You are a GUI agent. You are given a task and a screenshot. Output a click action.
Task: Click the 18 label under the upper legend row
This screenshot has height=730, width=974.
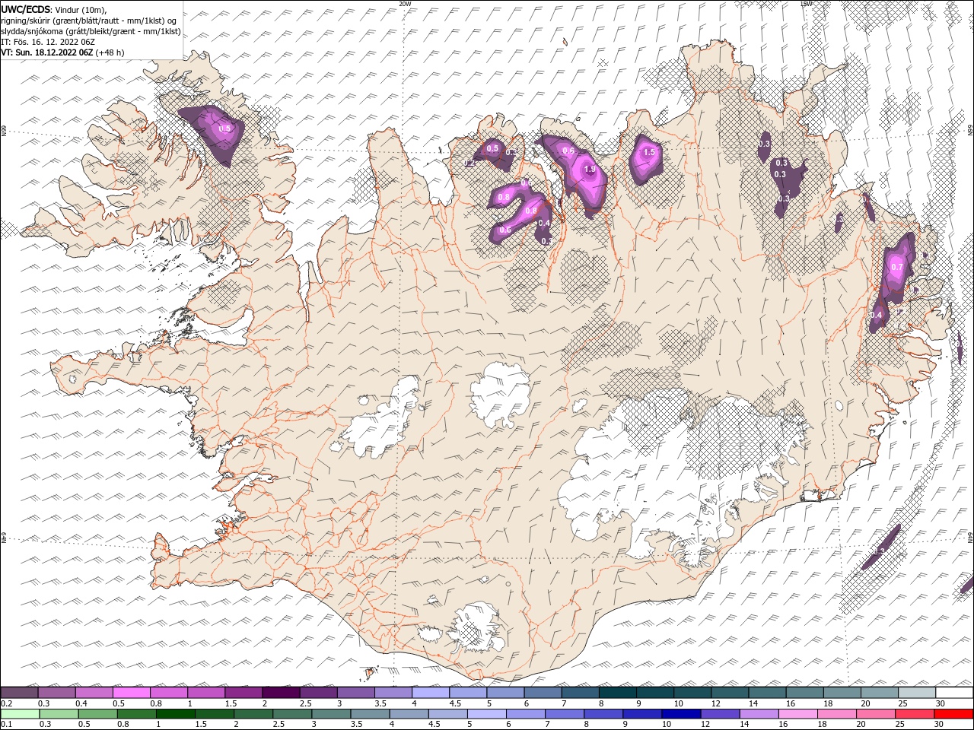[828, 703]
